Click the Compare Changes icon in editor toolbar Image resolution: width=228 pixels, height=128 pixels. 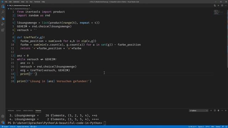click(215, 6)
